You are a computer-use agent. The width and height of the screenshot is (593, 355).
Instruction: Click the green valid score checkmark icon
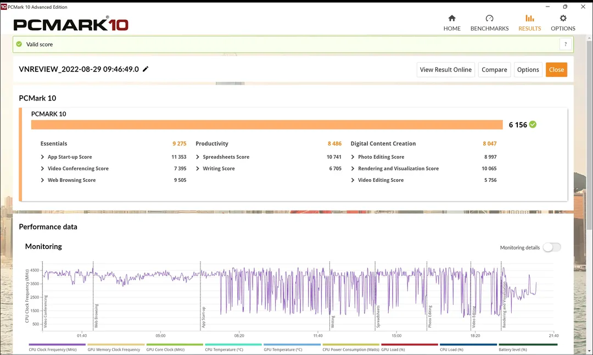click(x=19, y=44)
